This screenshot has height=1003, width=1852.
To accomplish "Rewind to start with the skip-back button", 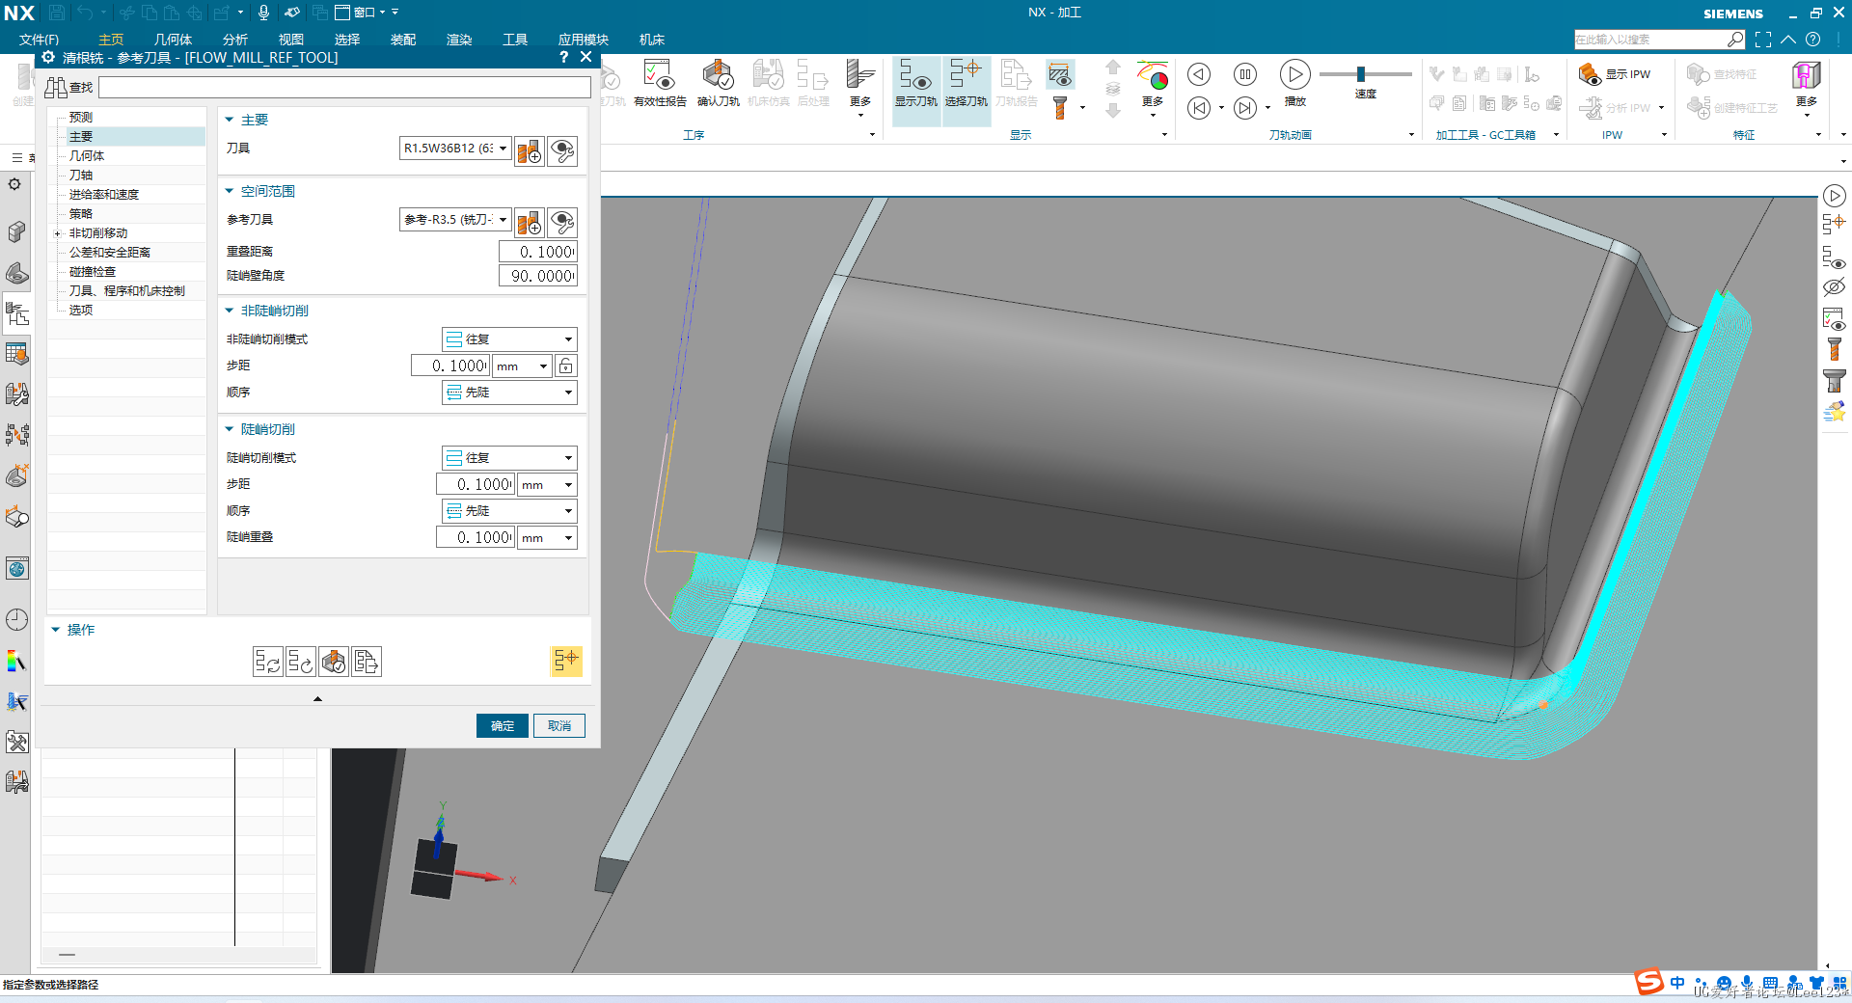I will [x=1199, y=108].
